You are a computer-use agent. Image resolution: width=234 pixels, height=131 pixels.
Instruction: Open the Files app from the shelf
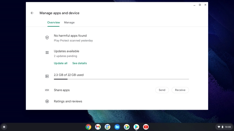117,127
